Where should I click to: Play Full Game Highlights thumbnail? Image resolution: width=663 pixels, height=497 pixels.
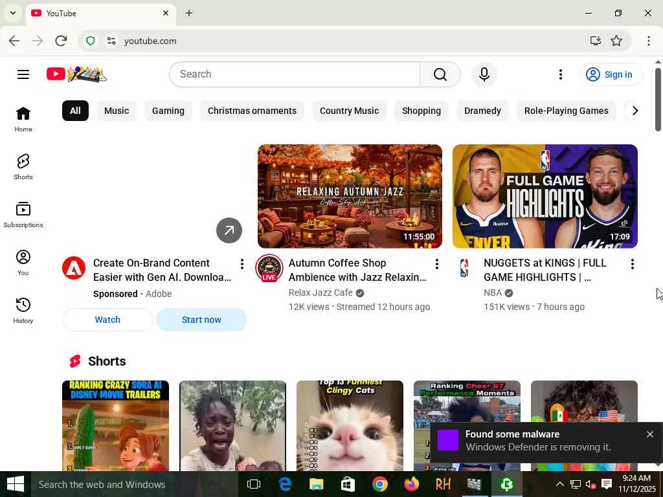545,196
